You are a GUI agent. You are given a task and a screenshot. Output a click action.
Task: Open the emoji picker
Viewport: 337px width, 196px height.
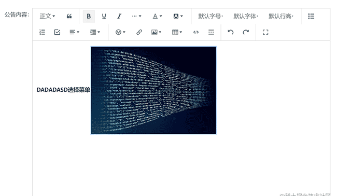120,32
